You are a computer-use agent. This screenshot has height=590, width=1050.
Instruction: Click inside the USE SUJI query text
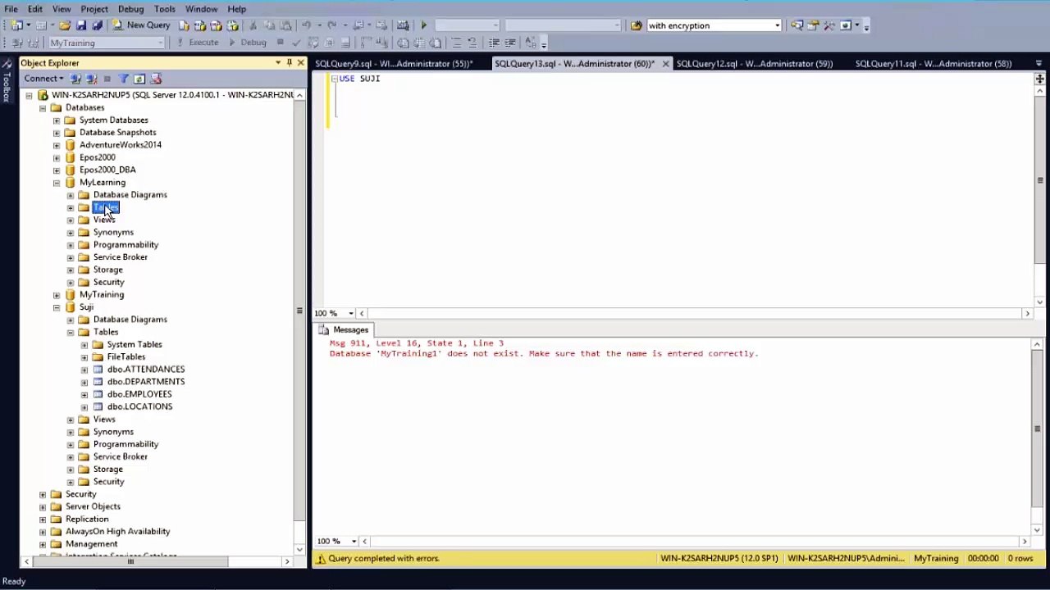coord(359,79)
